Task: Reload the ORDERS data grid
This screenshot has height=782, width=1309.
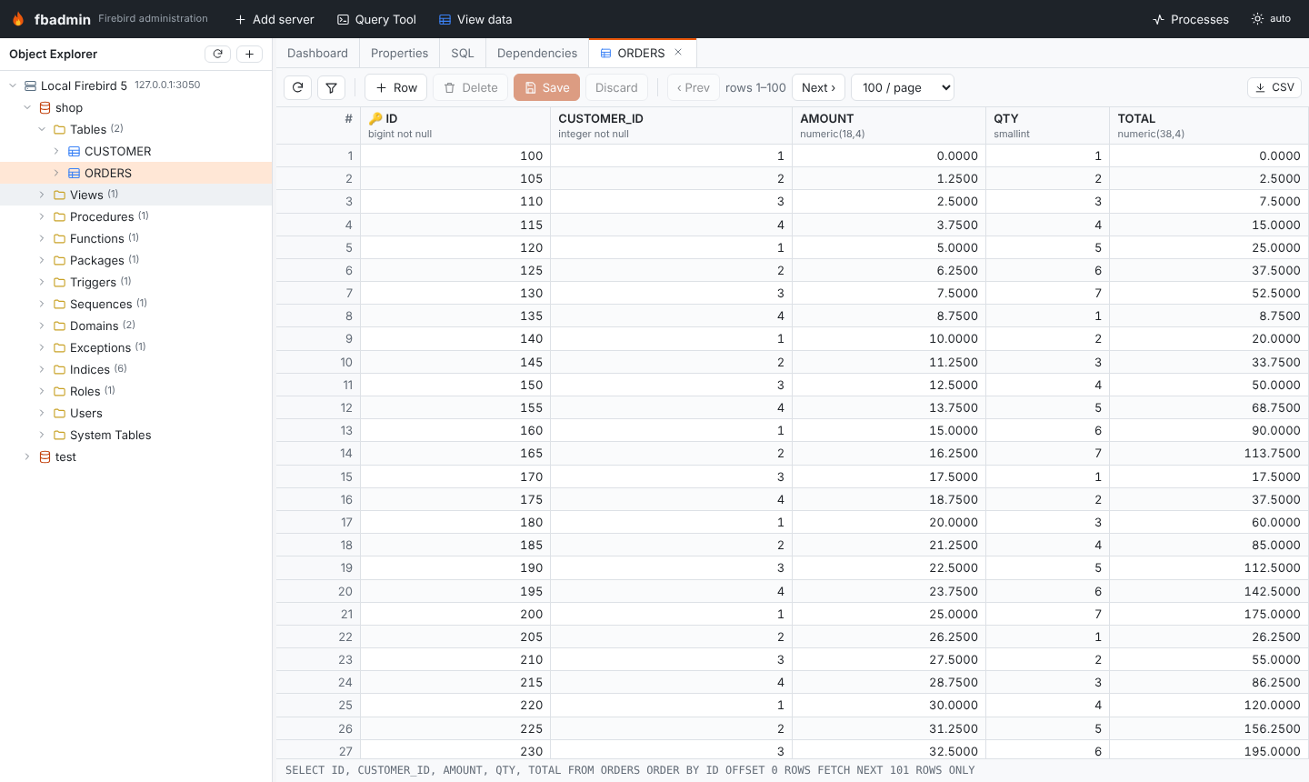Action: click(x=298, y=87)
